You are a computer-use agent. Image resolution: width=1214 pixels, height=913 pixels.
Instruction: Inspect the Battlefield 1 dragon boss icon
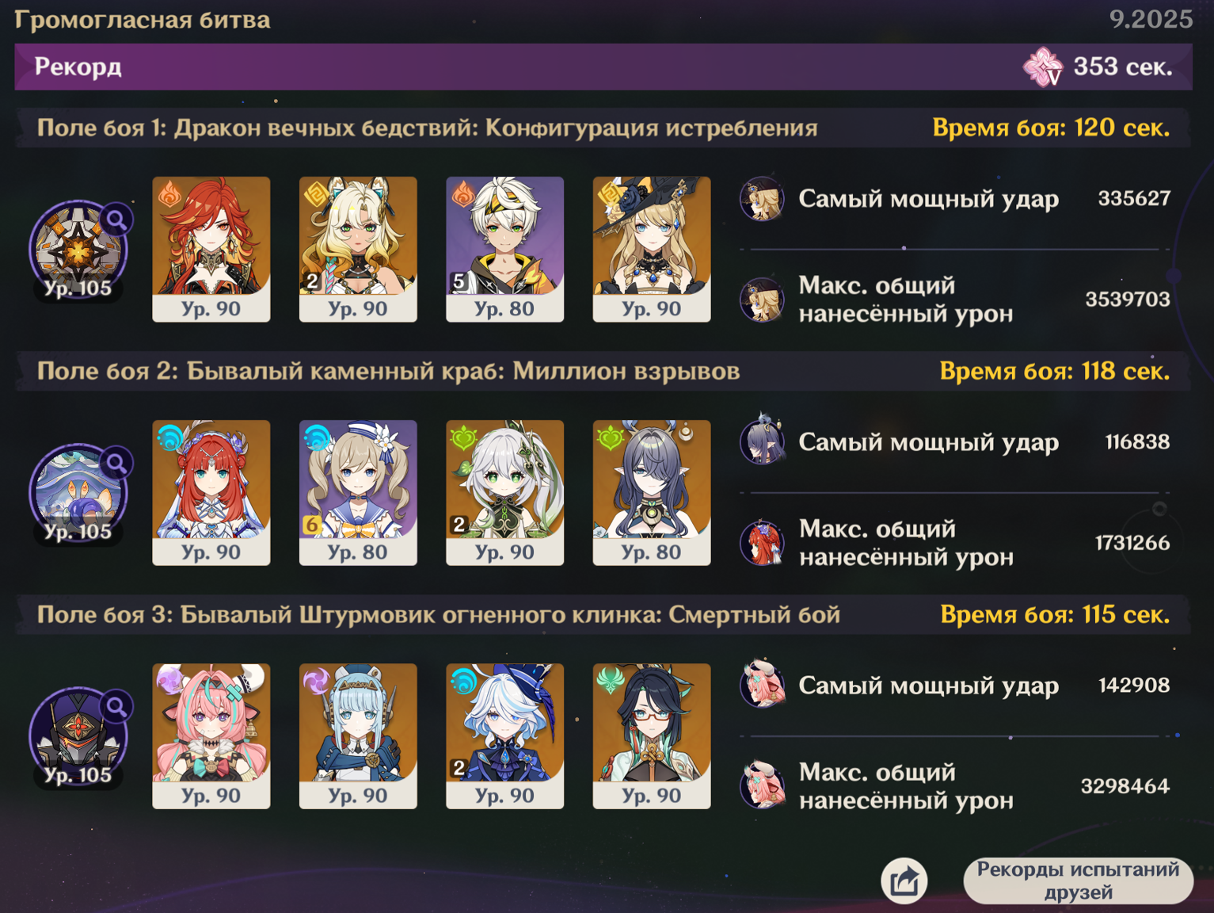tap(78, 250)
